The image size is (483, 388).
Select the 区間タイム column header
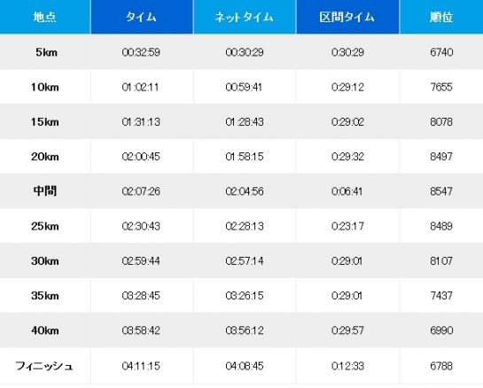pos(347,17)
